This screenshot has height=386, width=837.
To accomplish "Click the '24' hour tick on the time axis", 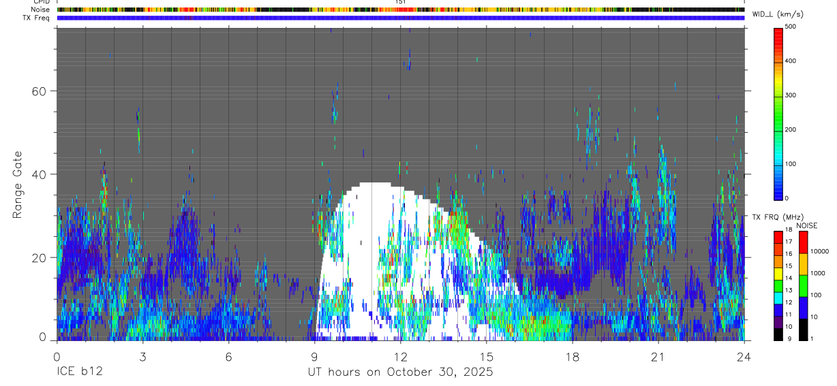I will pyautogui.click(x=744, y=356).
